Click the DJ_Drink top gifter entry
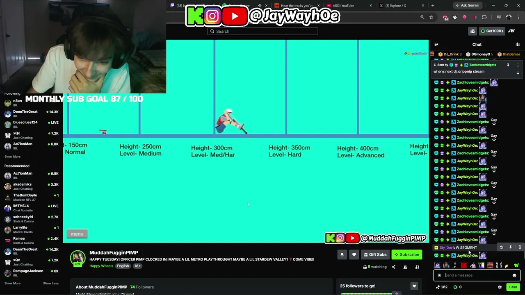Viewport: 525px width, 295px height. click(450, 54)
